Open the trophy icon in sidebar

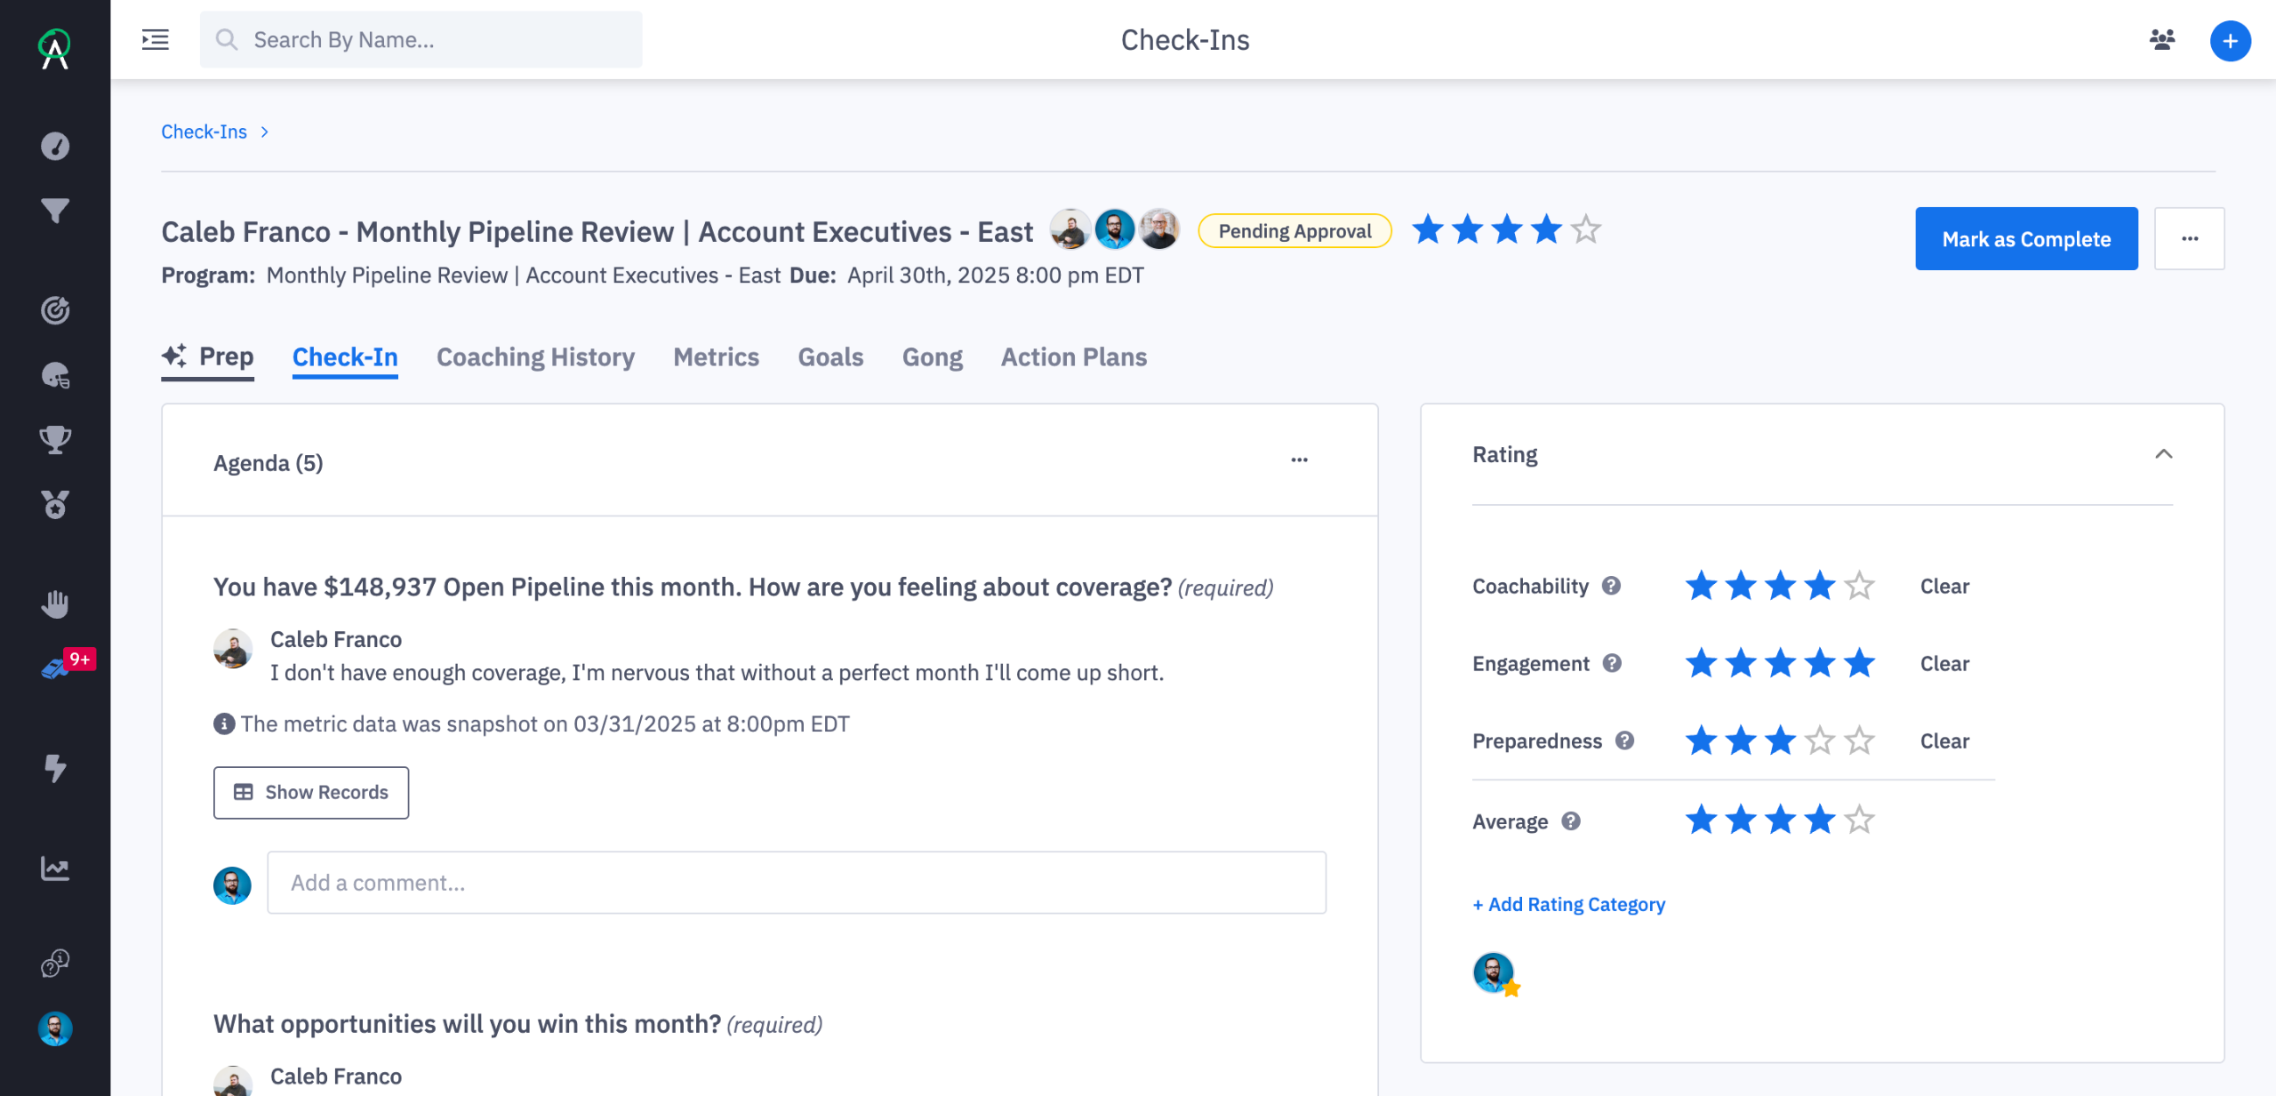(x=55, y=439)
